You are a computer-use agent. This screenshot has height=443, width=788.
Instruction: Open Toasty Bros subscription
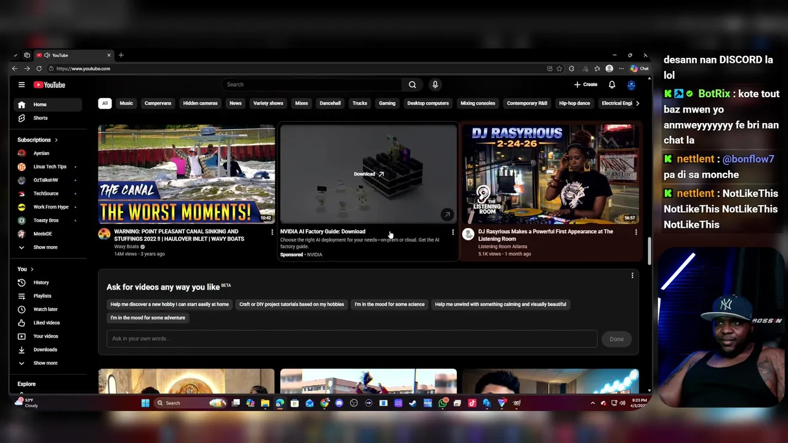tap(47, 220)
